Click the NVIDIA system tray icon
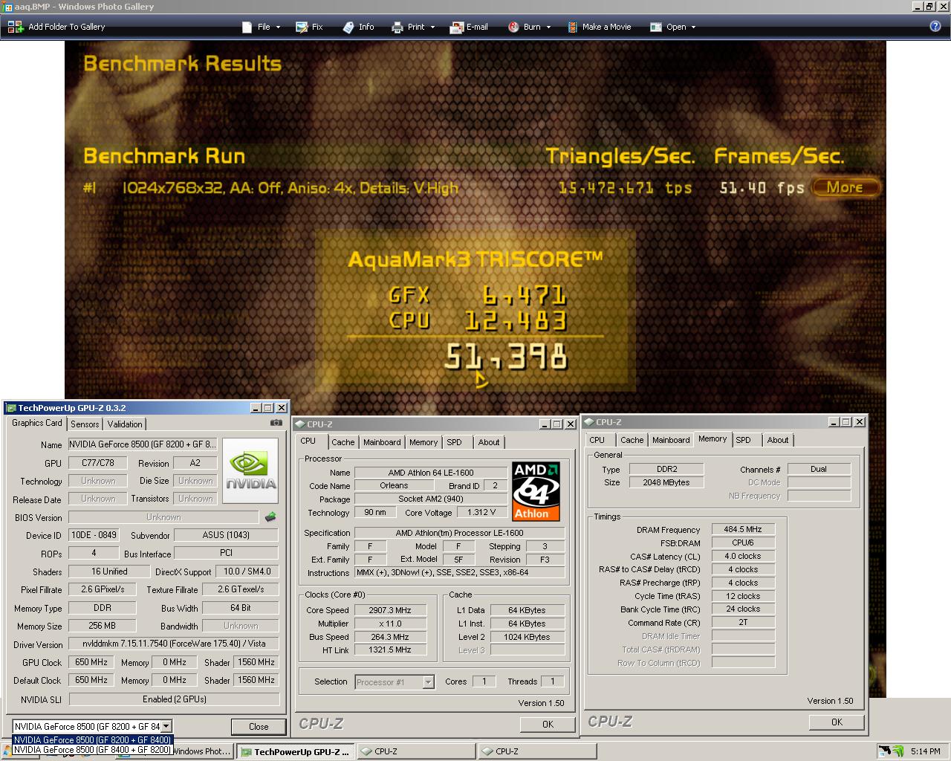Viewport: 951px width, 761px height. coord(898,751)
